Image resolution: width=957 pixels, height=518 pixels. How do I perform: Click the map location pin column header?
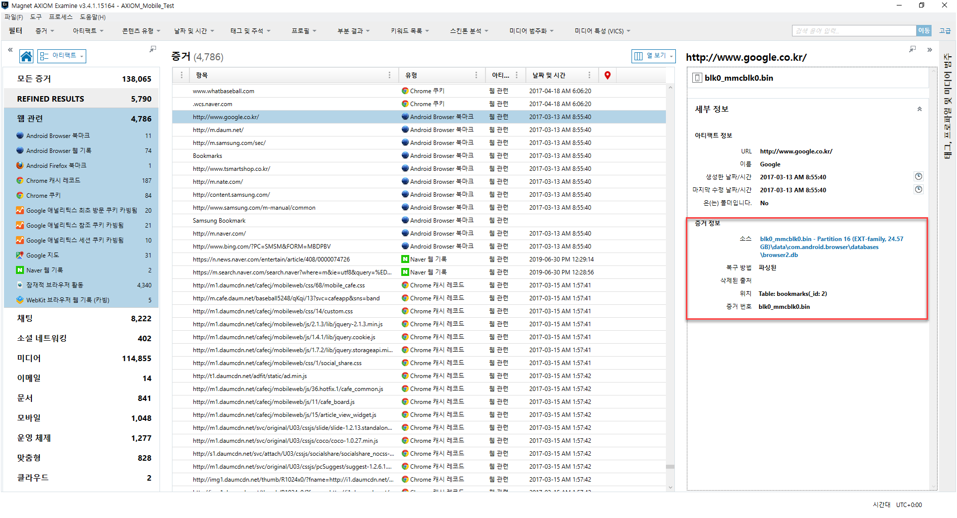click(x=607, y=75)
